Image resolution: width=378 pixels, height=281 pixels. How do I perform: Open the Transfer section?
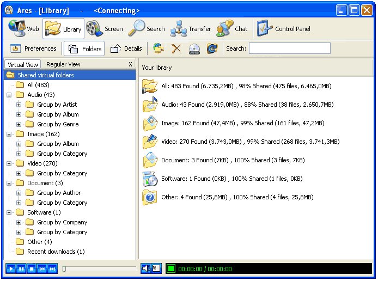click(x=191, y=29)
